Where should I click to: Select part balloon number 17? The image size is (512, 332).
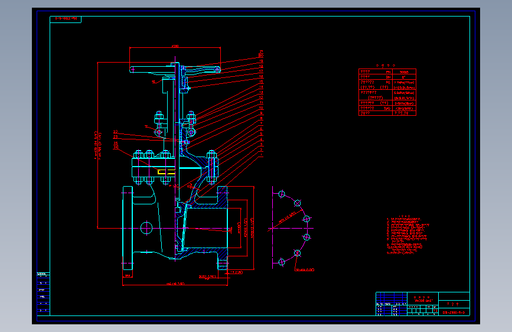point(261,71)
